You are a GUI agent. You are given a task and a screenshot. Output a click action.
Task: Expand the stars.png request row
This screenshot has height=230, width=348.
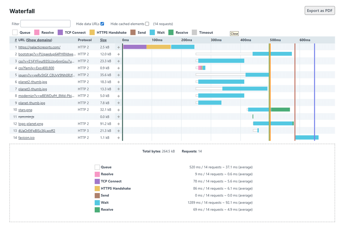coord(119,110)
